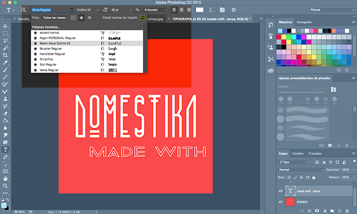357x214 pixels.
Task: Choose Baron Neue Outline 50 font
Action: (x=87, y=43)
